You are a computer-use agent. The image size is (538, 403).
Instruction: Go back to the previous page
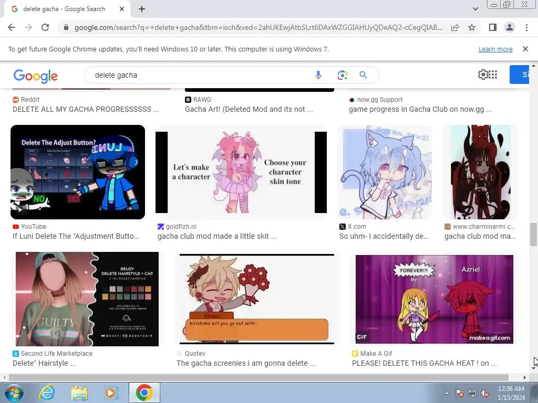(x=12, y=27)
